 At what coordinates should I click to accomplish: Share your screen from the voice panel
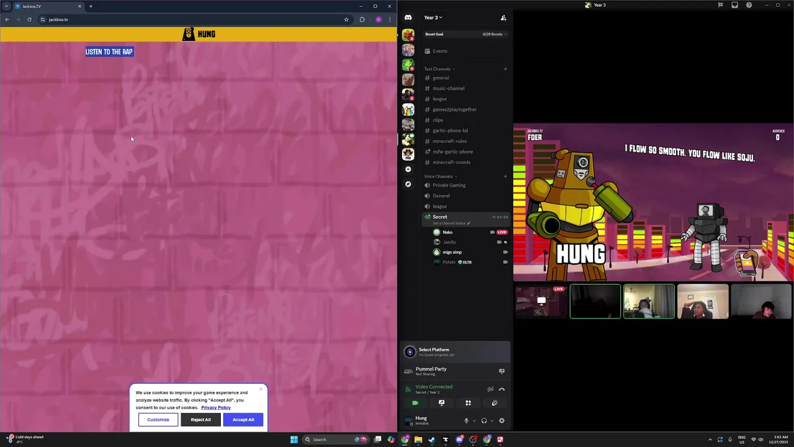[442, 403]
